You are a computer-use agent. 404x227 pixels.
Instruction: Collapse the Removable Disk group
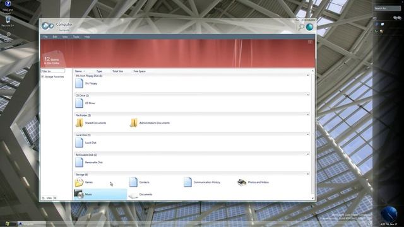pyautogui.click(x=307, y=154)
